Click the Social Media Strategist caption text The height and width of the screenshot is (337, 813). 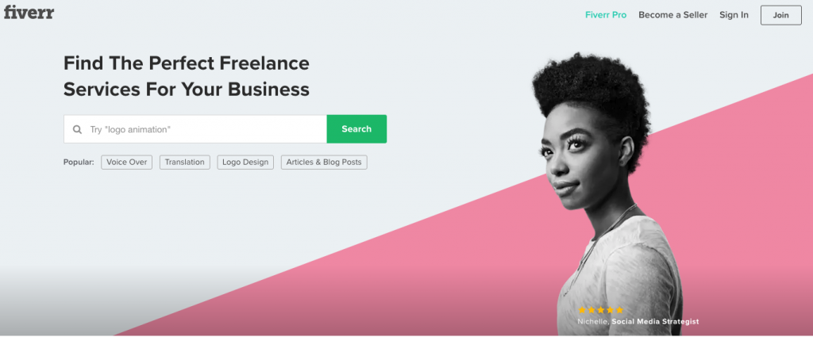pyautogui.click(x=655, y=321)
